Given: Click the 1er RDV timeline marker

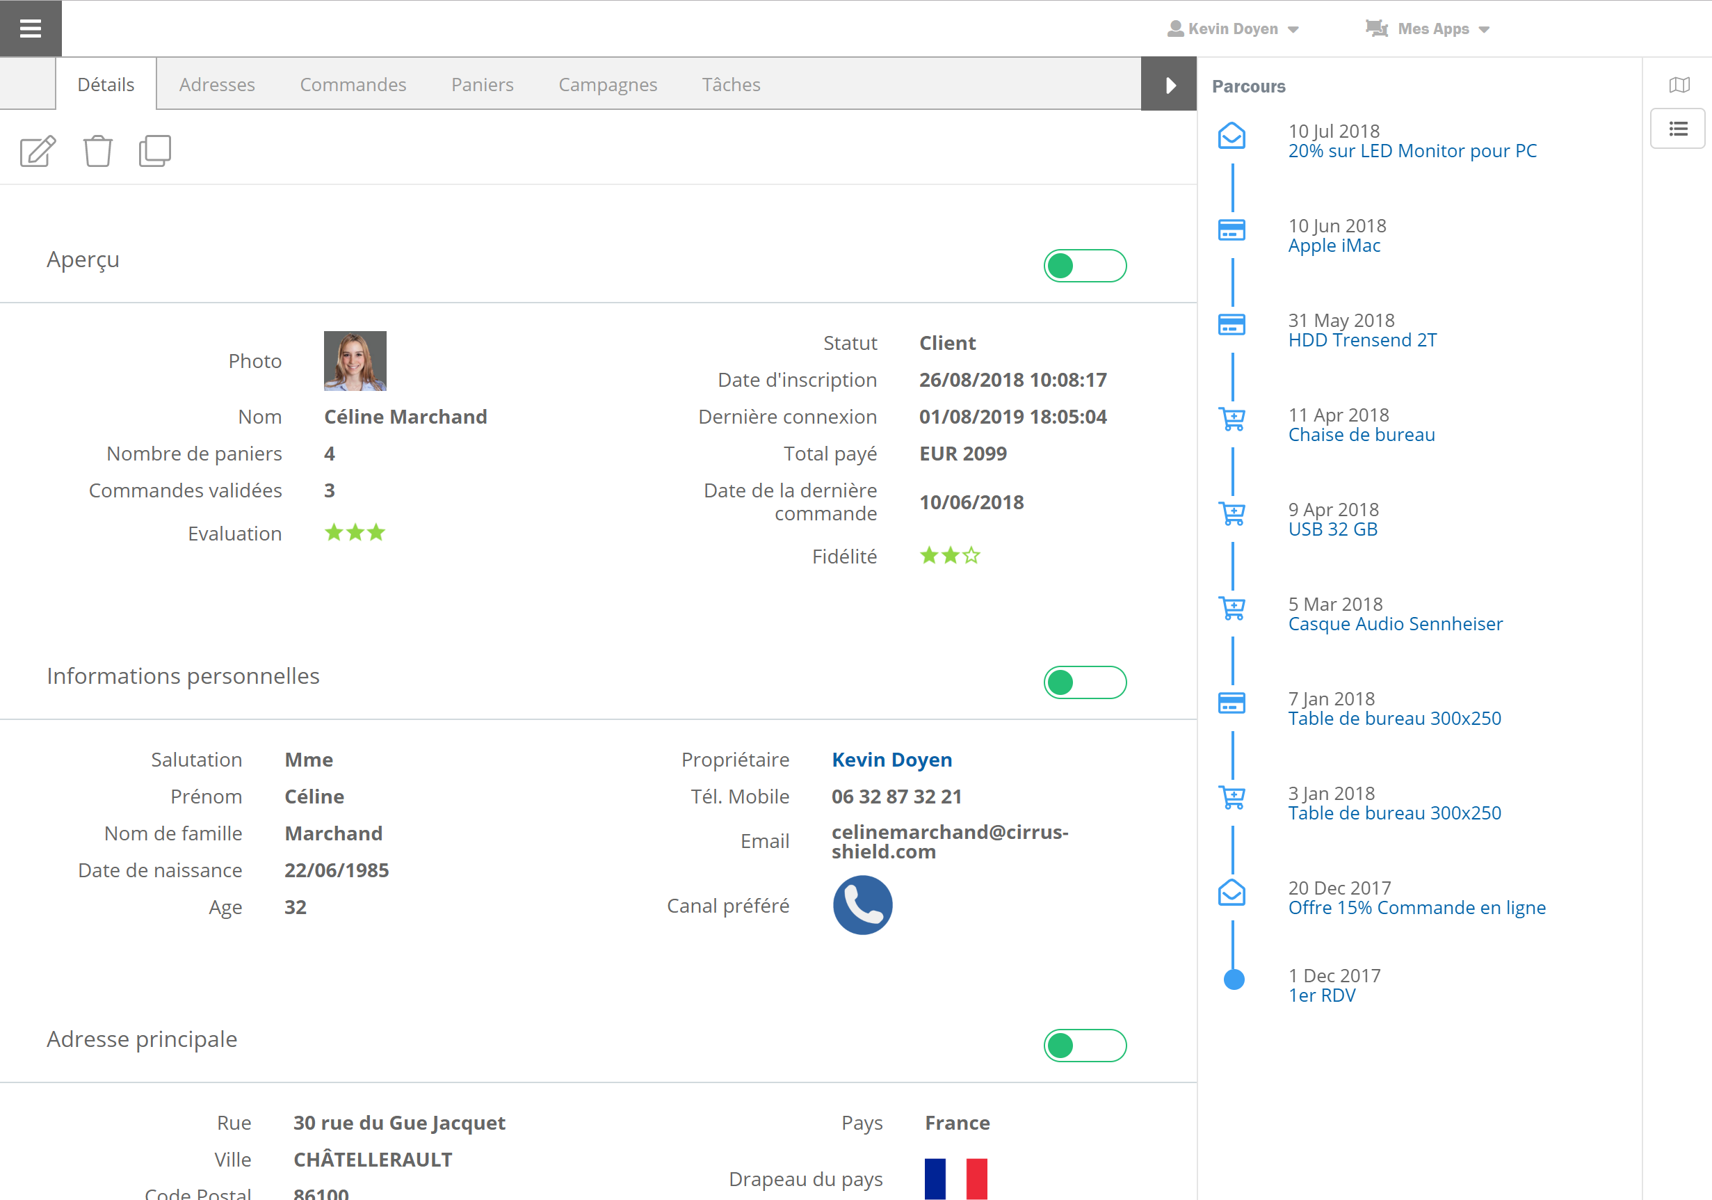Looking at the screenshot, I should click(1232, 984).
